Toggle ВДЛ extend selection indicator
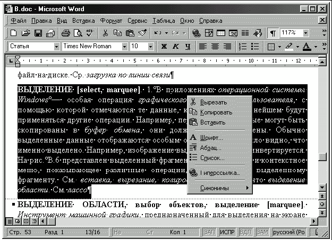Screen dimensions: 332x240 [x=245, y=232]
